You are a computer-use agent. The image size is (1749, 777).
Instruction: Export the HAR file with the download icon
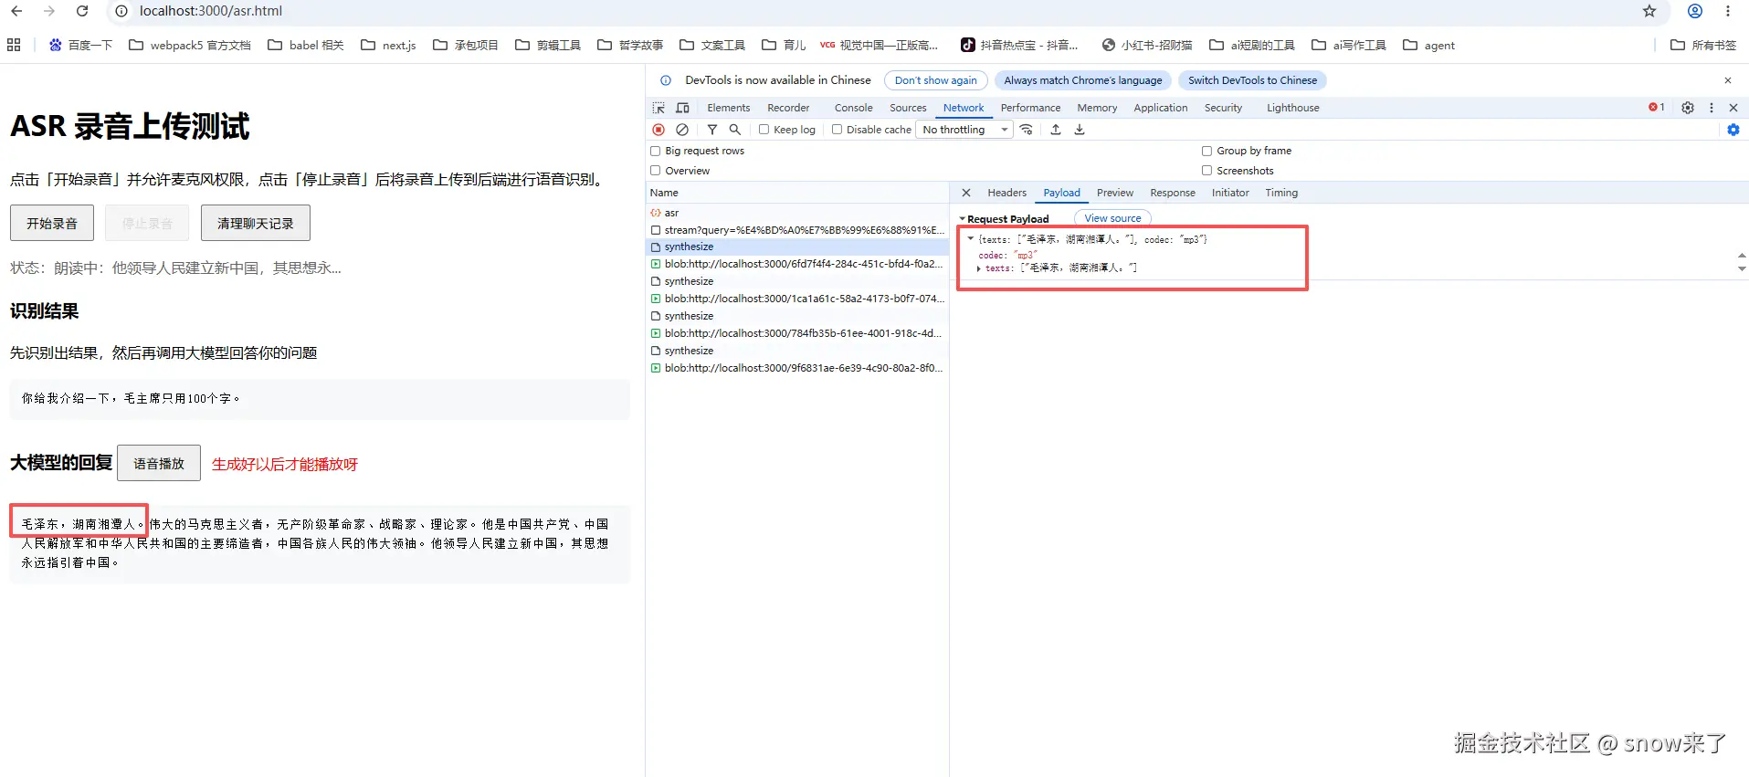(x=1080, y=130)
